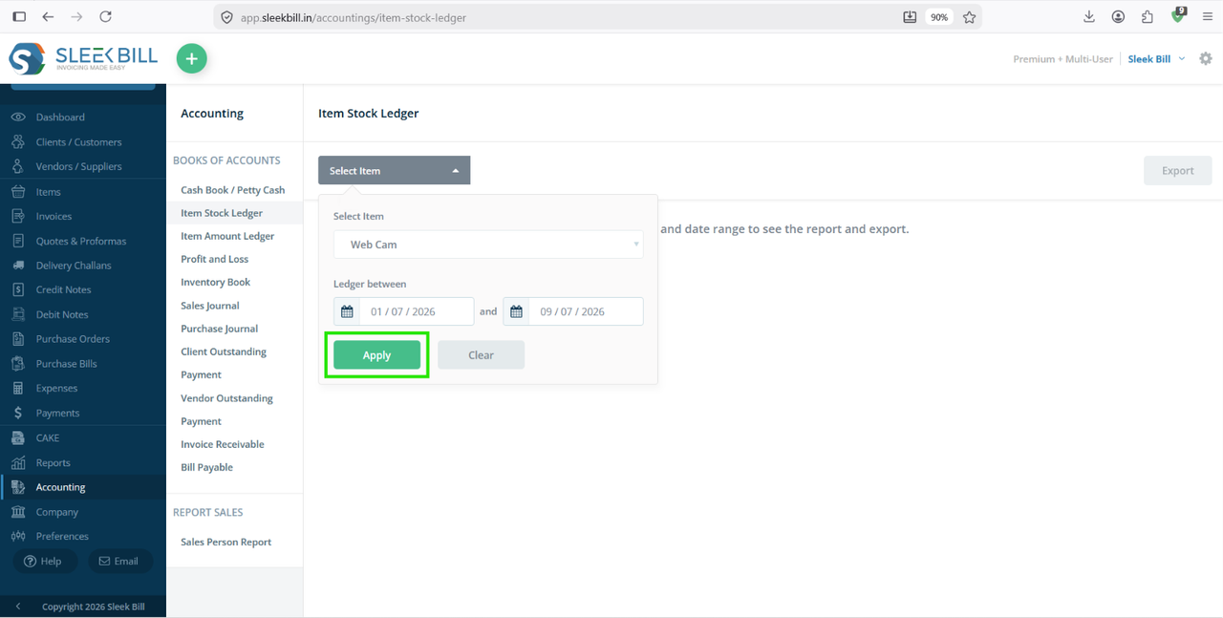Click the ledger start date field
The height and width of the screenshot is (618, 1223).
point(417,311)
